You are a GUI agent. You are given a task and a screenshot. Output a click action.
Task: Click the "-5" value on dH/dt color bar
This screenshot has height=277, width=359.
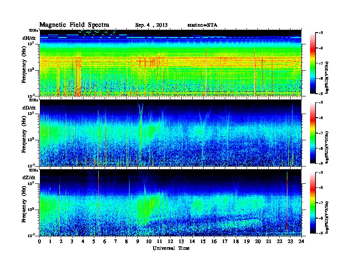pos(320,33)
